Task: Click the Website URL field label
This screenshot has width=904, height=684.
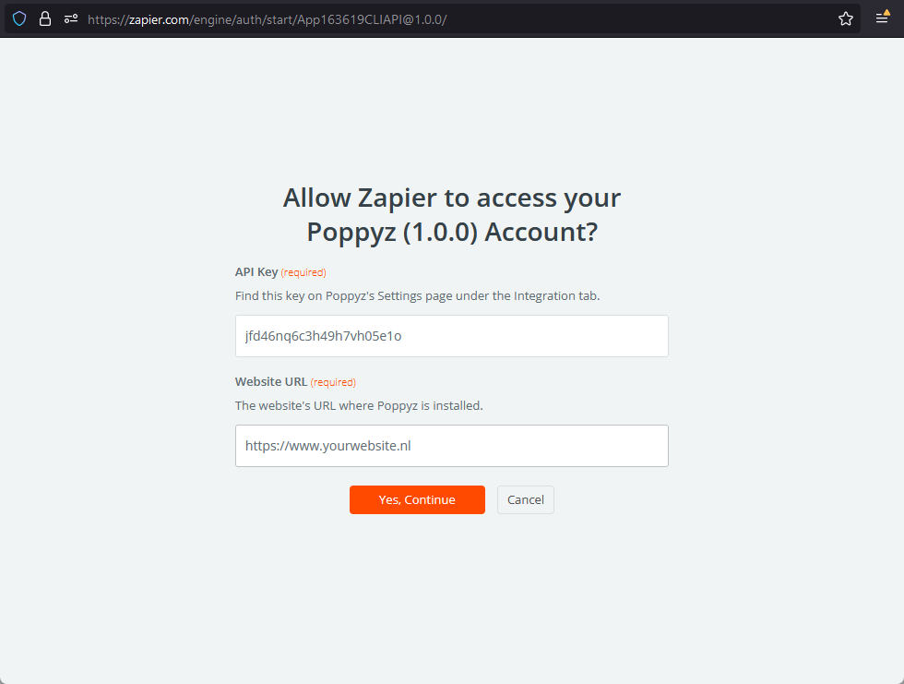Action: 271,381
